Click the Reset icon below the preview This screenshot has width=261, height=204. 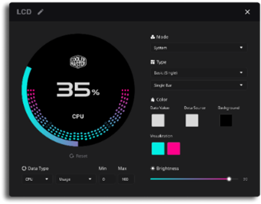[x=71, y=156]
